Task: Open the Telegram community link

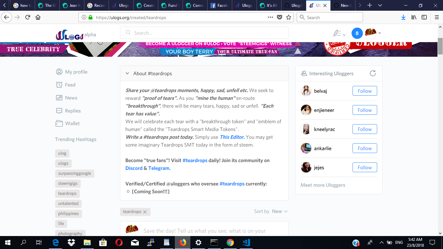Action: click(x=159, y=168)
